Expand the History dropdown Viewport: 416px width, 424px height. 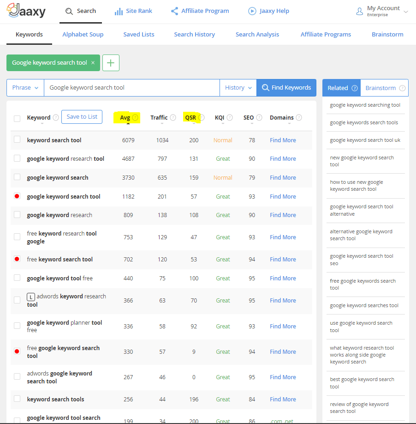(x=238, y=88)
